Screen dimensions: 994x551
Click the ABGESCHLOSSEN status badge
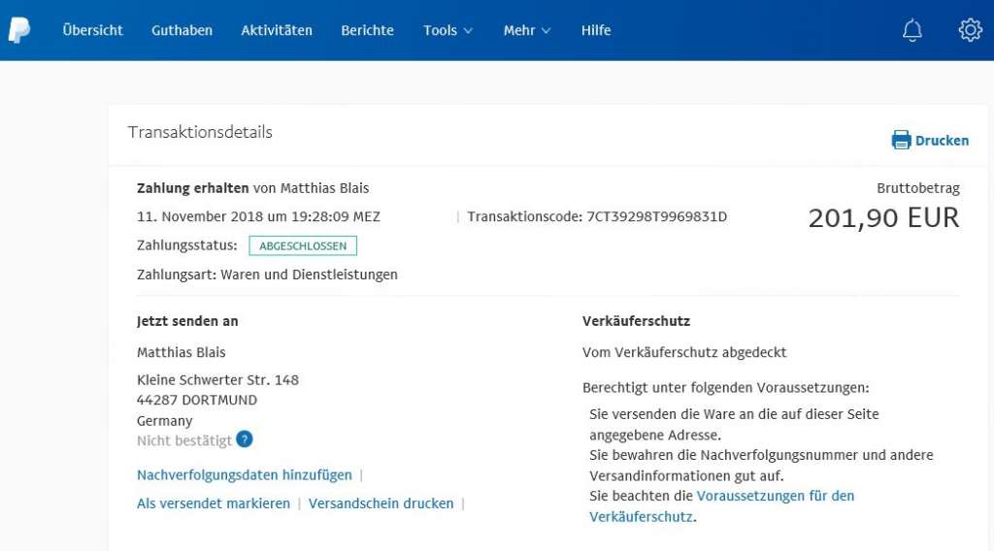click(x=303, y=245)
